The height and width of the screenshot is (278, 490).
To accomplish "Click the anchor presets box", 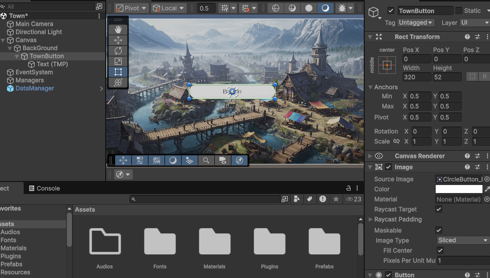I will point(387,65).
